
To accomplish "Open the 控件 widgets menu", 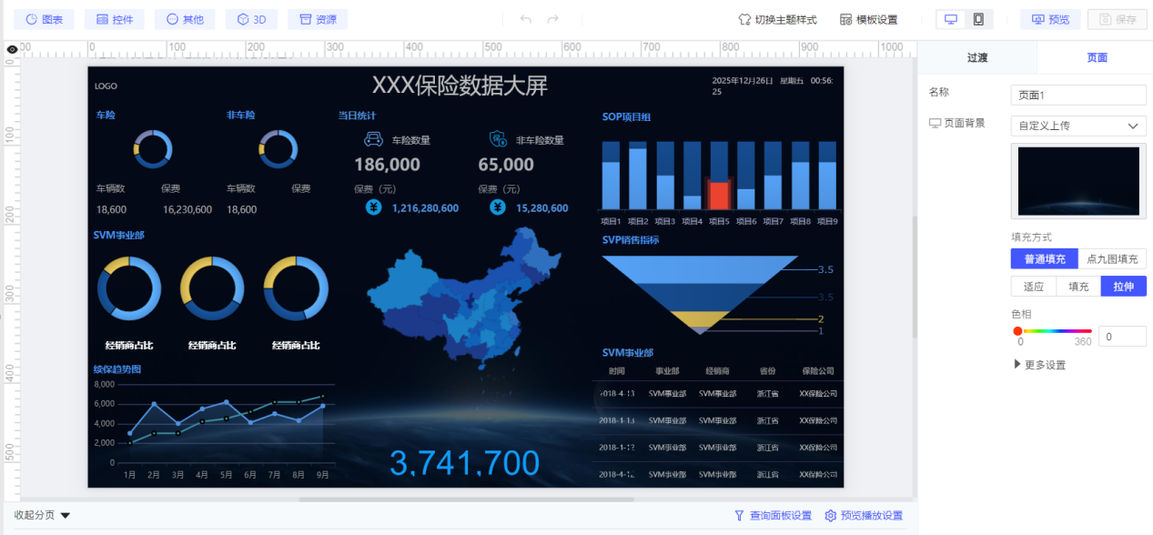I will coord(115,19).
